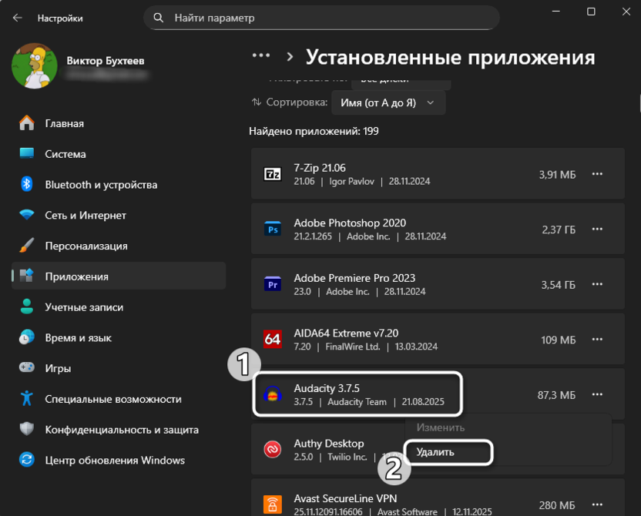This screenshot has width=641, height=516.
Task: Click the Audacity app icon
Action: (x=272, y=394)
